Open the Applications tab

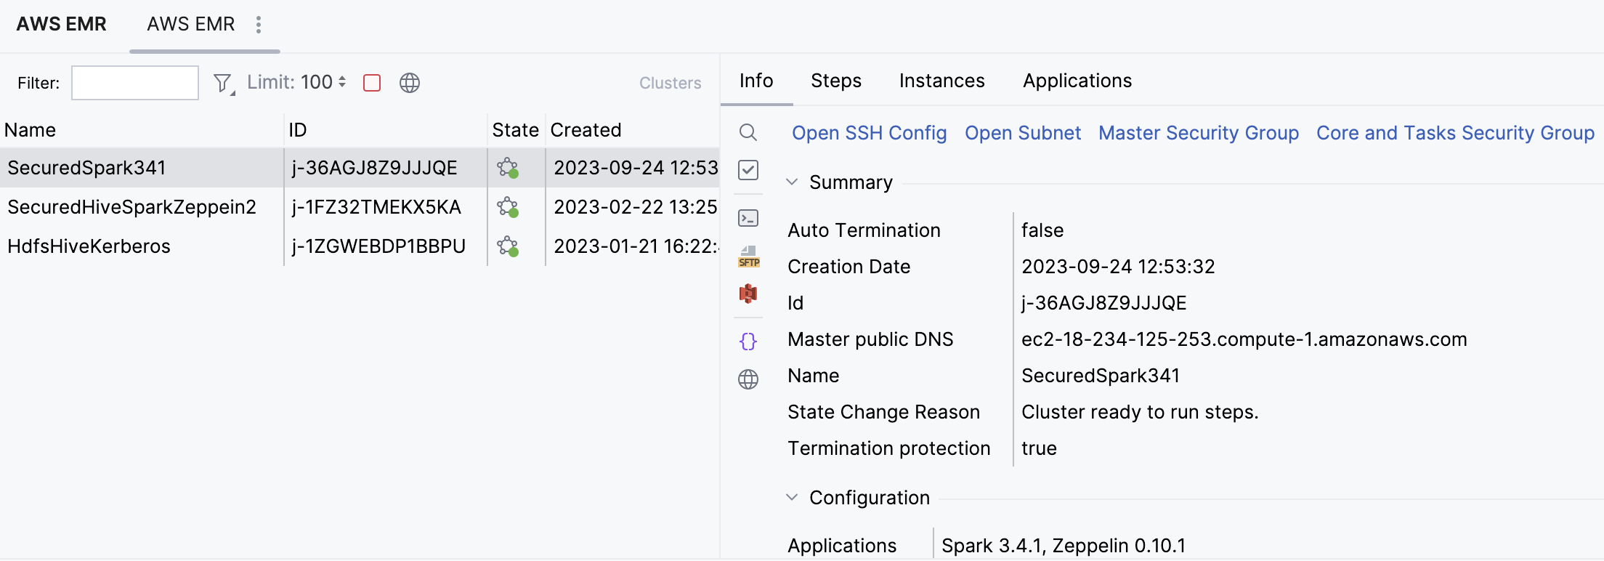pos(1077,81)
